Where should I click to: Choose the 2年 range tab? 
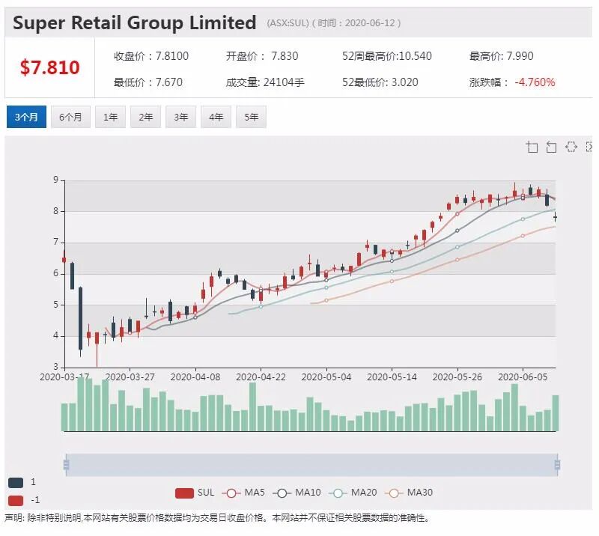point(145,117)
